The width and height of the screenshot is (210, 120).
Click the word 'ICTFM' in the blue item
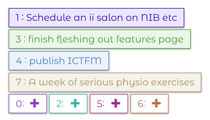(x=84, y=61)
